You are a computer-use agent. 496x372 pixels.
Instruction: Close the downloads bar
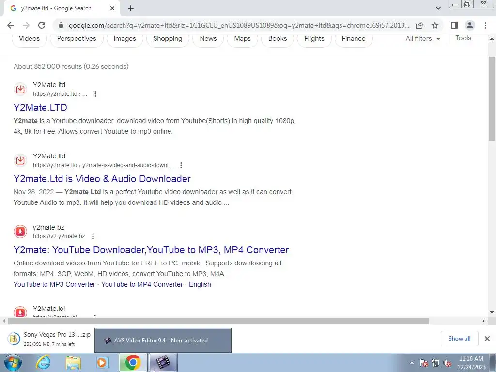click(487, 339)
